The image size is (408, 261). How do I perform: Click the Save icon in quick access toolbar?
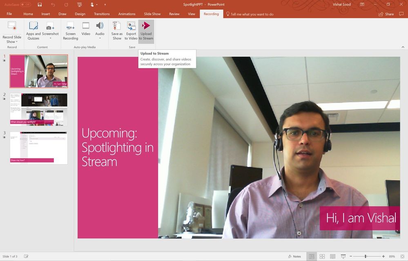click(x=40, y=4)
